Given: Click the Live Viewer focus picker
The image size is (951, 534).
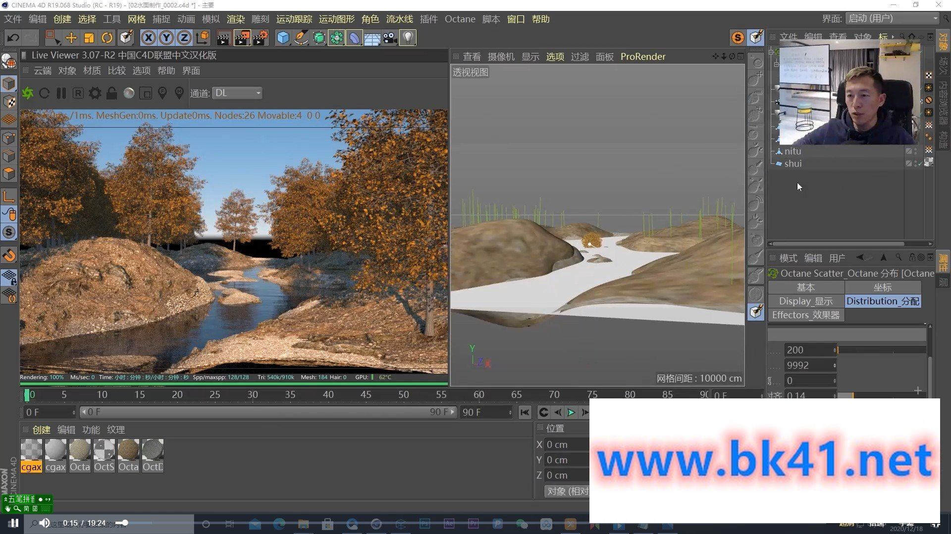Looking at the screenshot, I should click(x=162, y=93).
